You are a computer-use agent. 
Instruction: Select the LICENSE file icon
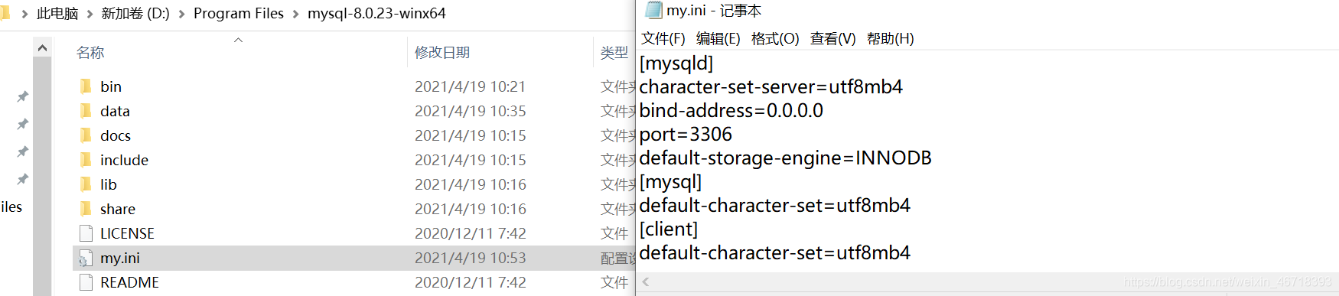pyautogui.click(x=86, y=233)
